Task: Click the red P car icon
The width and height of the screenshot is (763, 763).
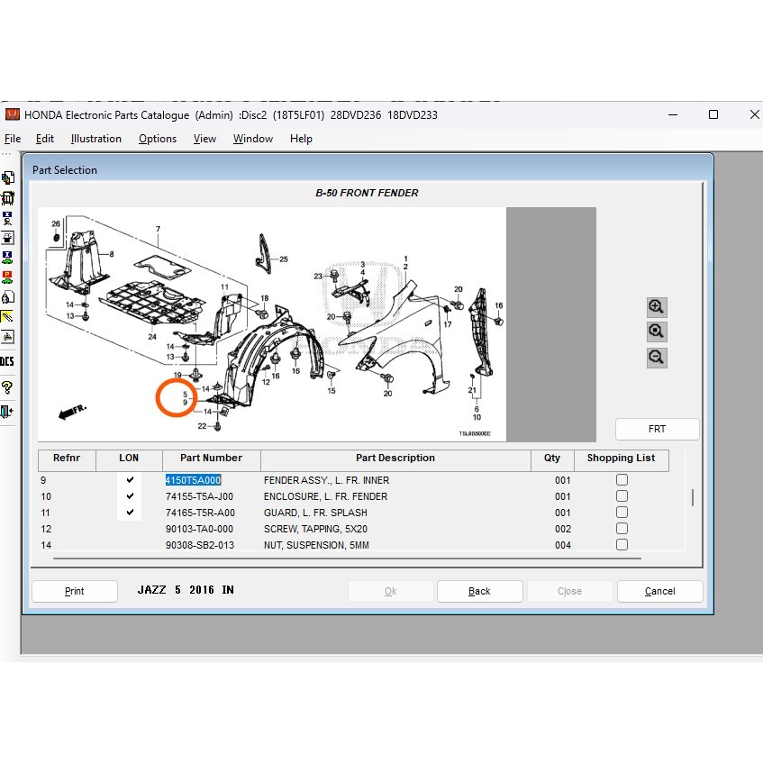Action: click(7, 277)
